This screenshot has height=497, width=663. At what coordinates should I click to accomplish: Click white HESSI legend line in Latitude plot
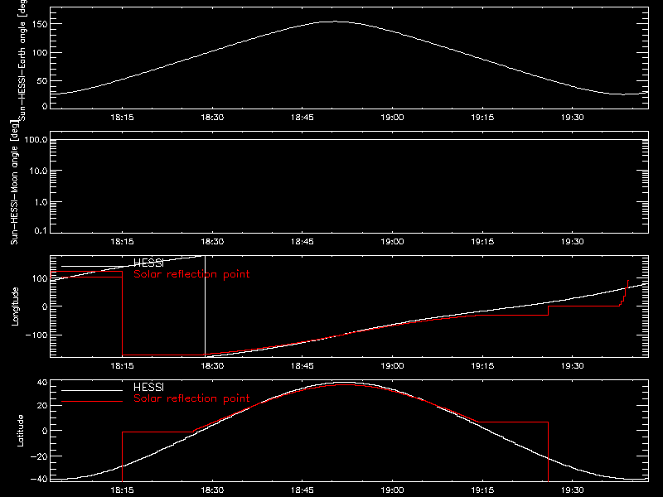coord(92,390)
